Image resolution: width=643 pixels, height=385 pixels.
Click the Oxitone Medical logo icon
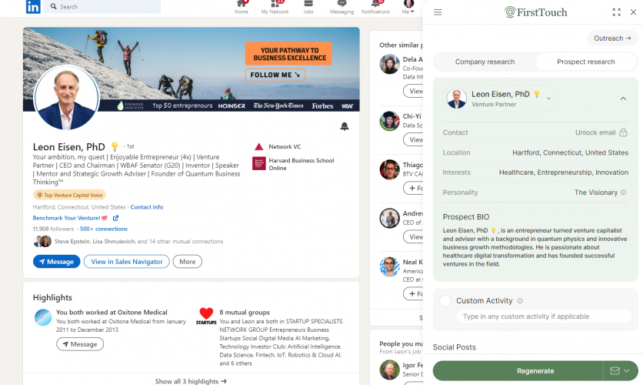click(x=43, y=317)
